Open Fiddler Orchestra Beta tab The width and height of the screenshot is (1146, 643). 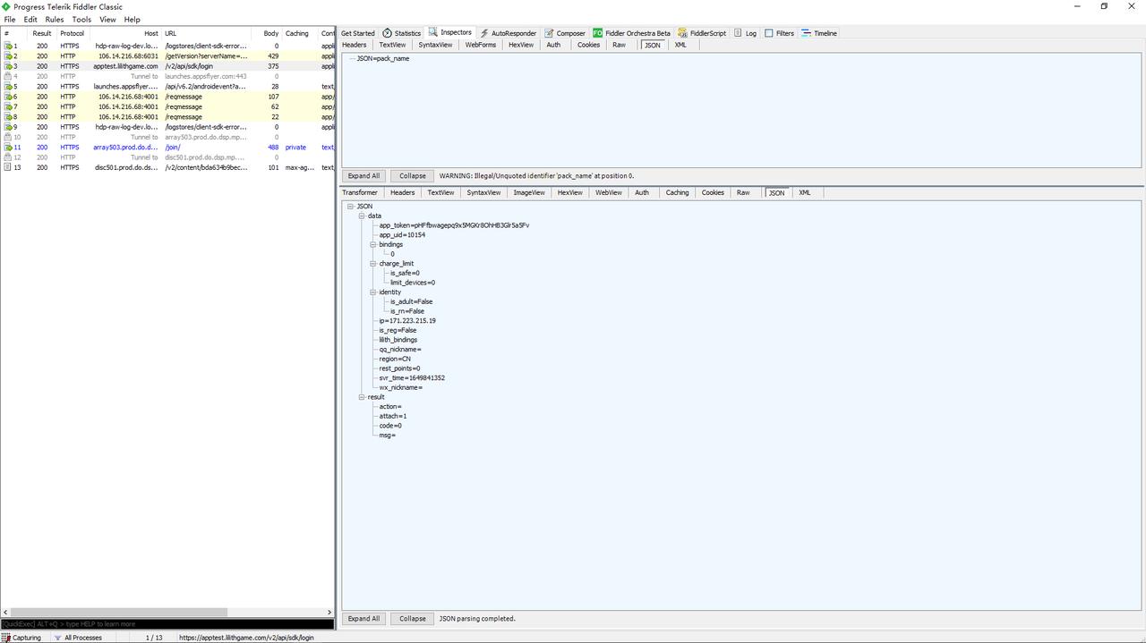click(631, 33)
